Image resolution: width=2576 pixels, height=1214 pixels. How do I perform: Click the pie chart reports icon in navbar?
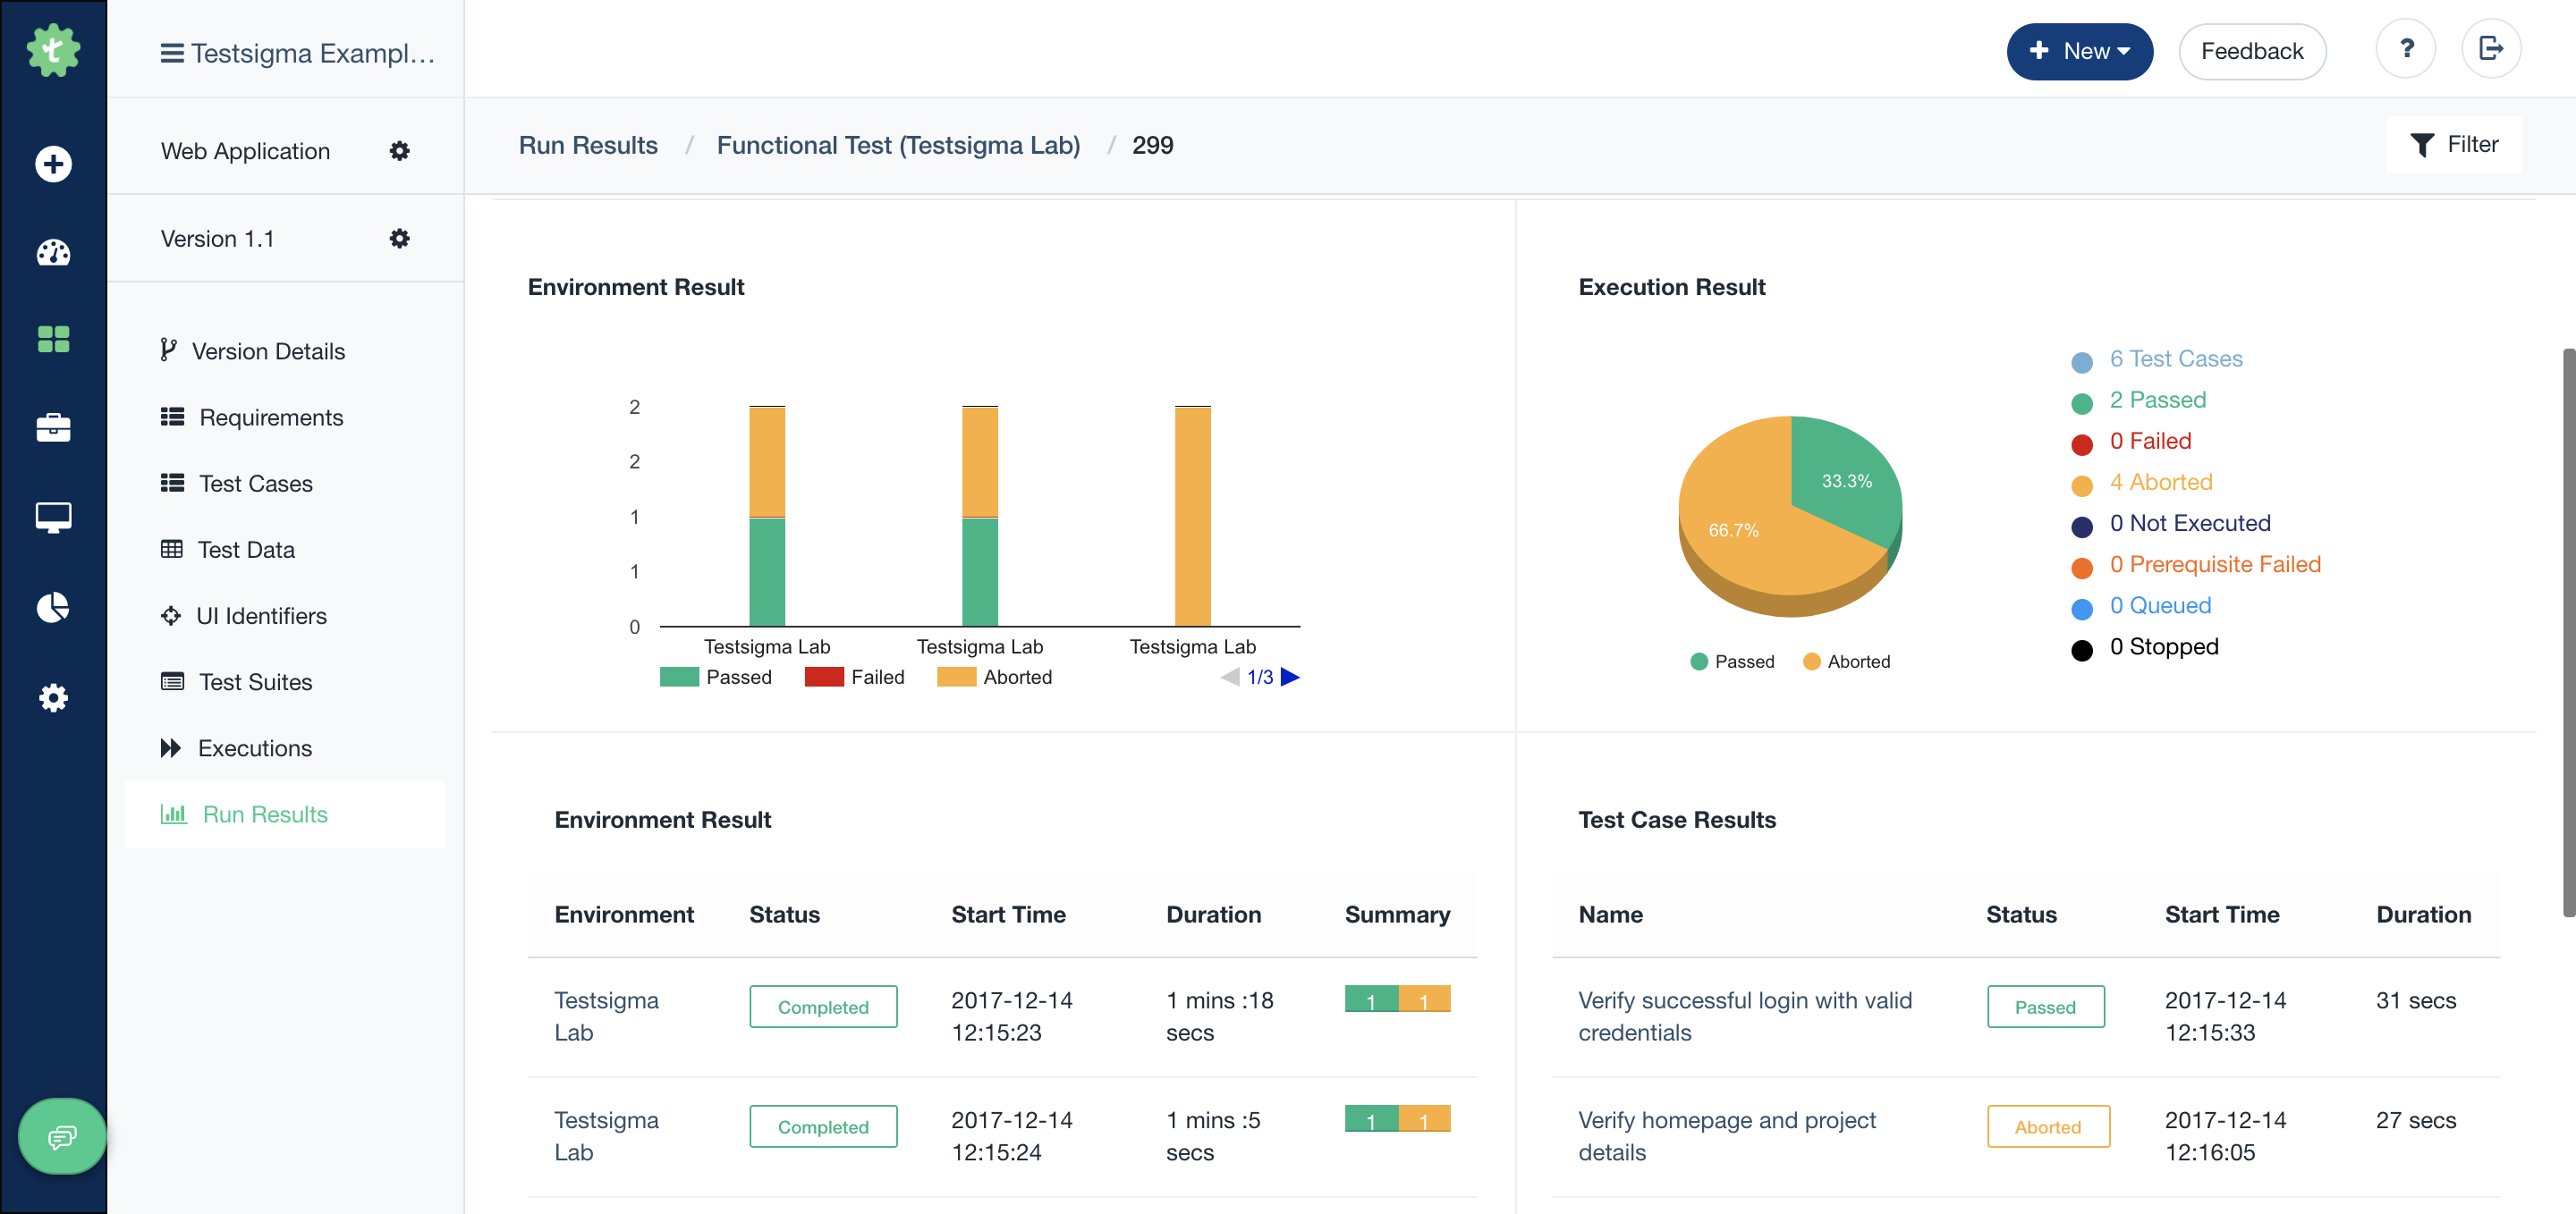53,606
